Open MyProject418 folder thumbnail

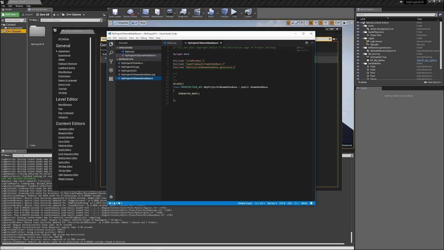point(37,32)
